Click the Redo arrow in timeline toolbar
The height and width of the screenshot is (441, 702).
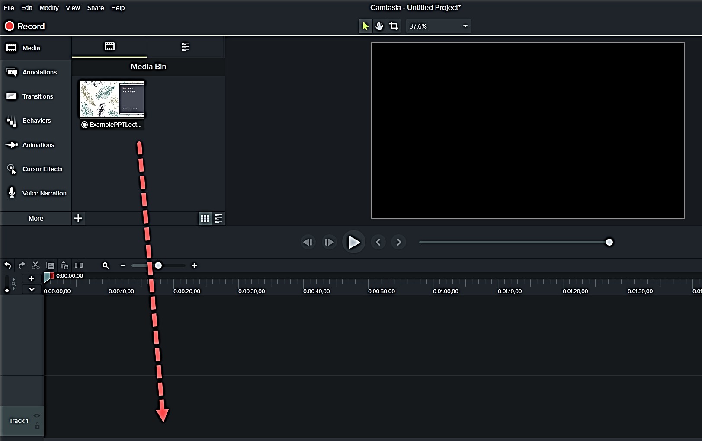tap(22, 265)
